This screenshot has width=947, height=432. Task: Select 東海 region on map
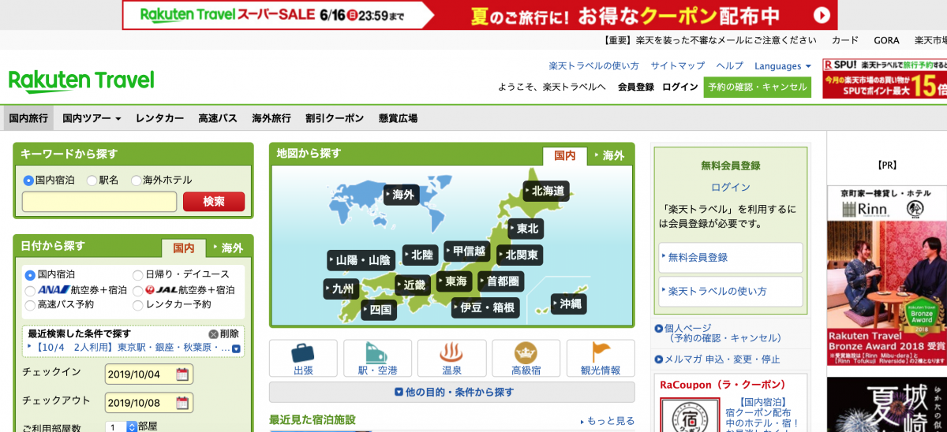coord(455,281)
